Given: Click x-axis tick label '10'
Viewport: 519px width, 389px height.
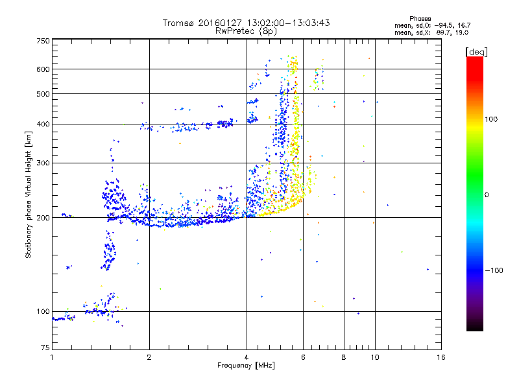Looking at the screenshot, I should (375, 357).
